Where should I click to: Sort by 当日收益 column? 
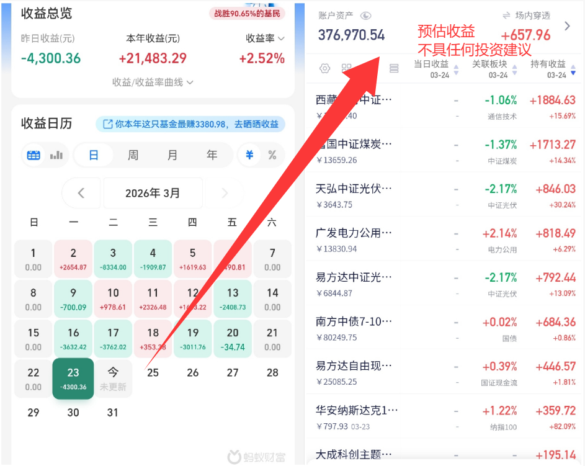[x=435, y=69]
